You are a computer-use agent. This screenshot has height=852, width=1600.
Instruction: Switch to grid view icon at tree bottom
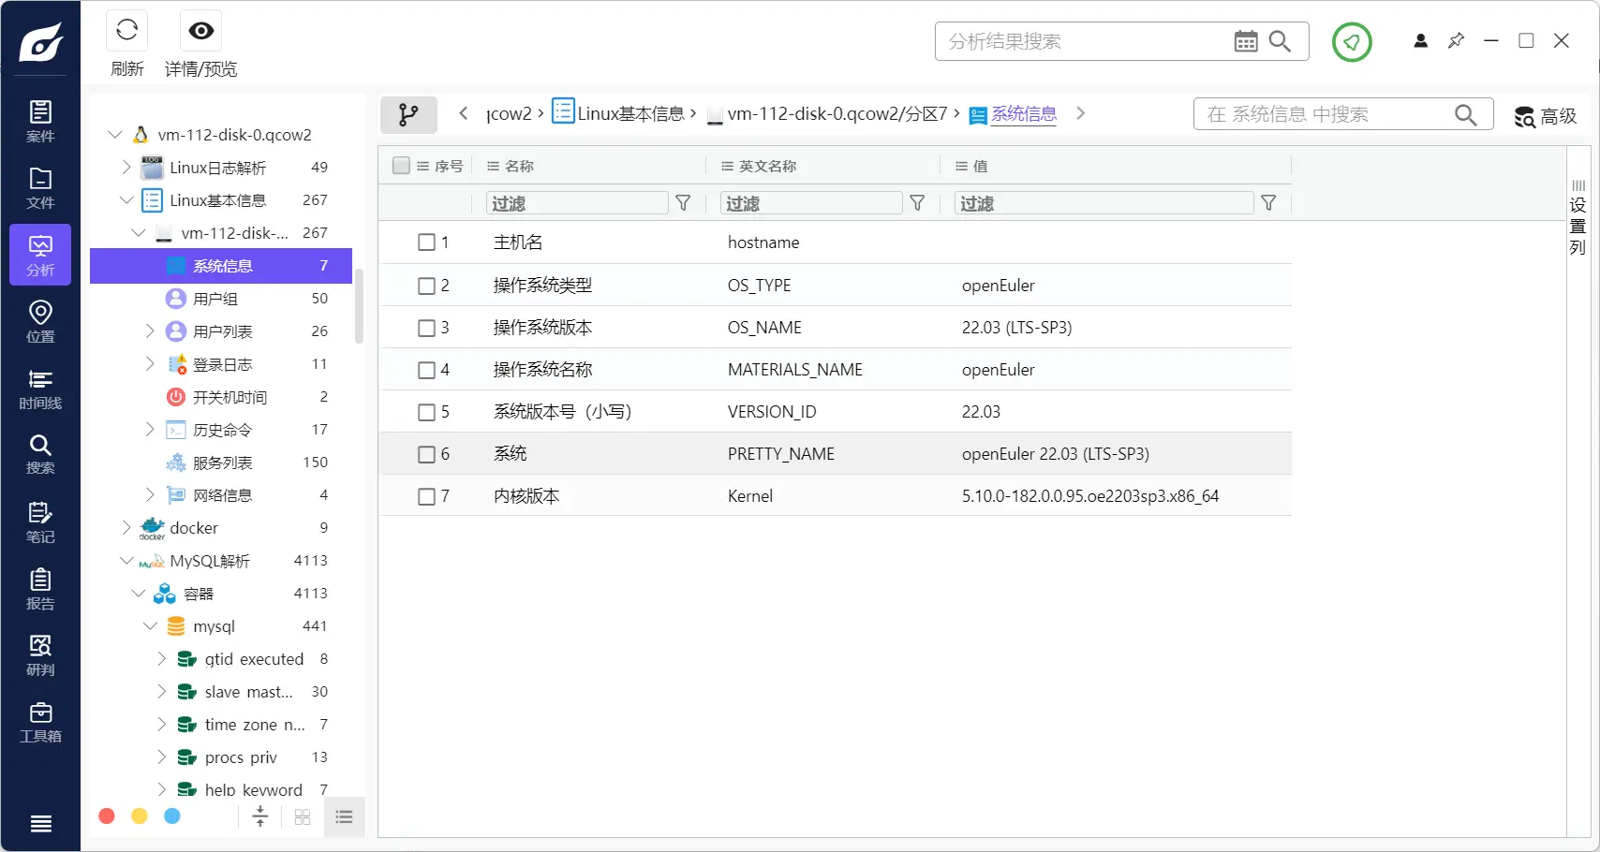303,816
